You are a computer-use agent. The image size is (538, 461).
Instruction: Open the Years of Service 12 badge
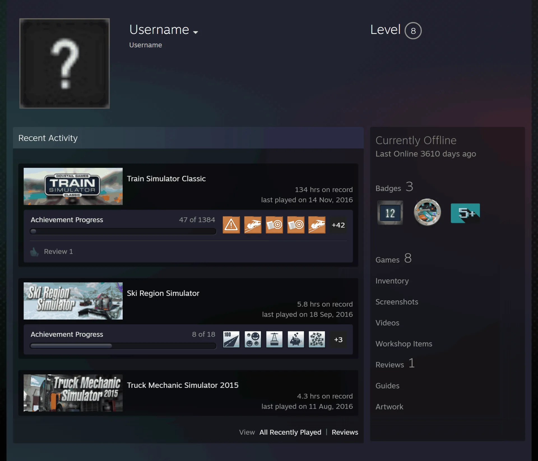(390, 213)
